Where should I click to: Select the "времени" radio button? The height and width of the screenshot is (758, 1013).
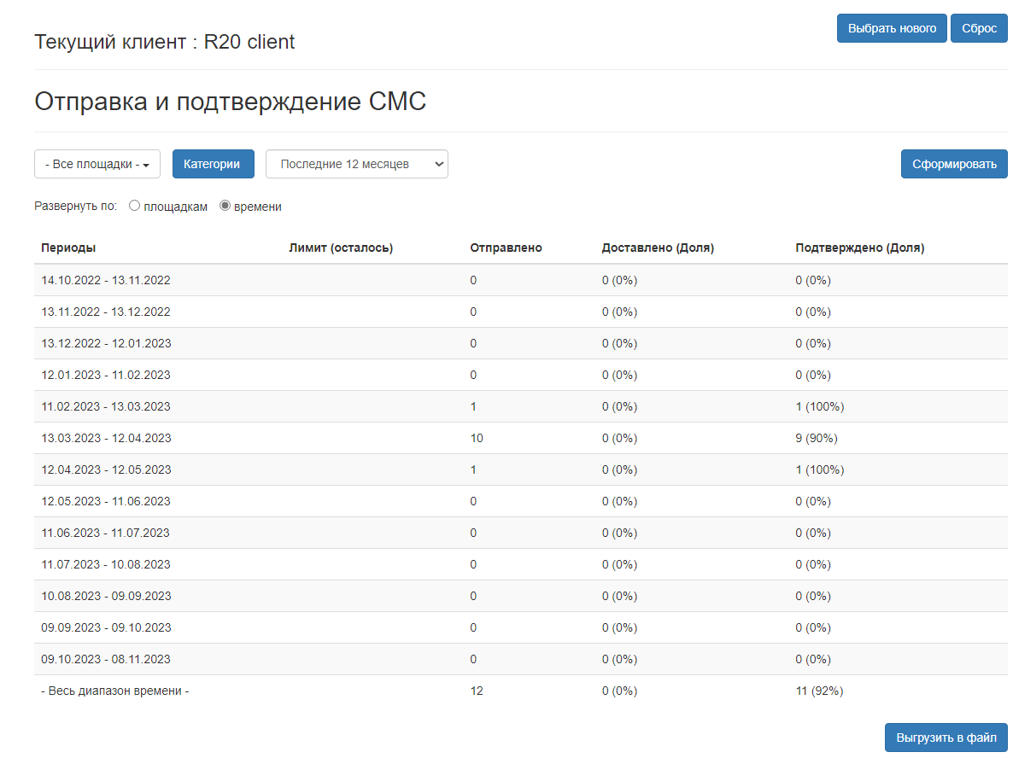225,206
